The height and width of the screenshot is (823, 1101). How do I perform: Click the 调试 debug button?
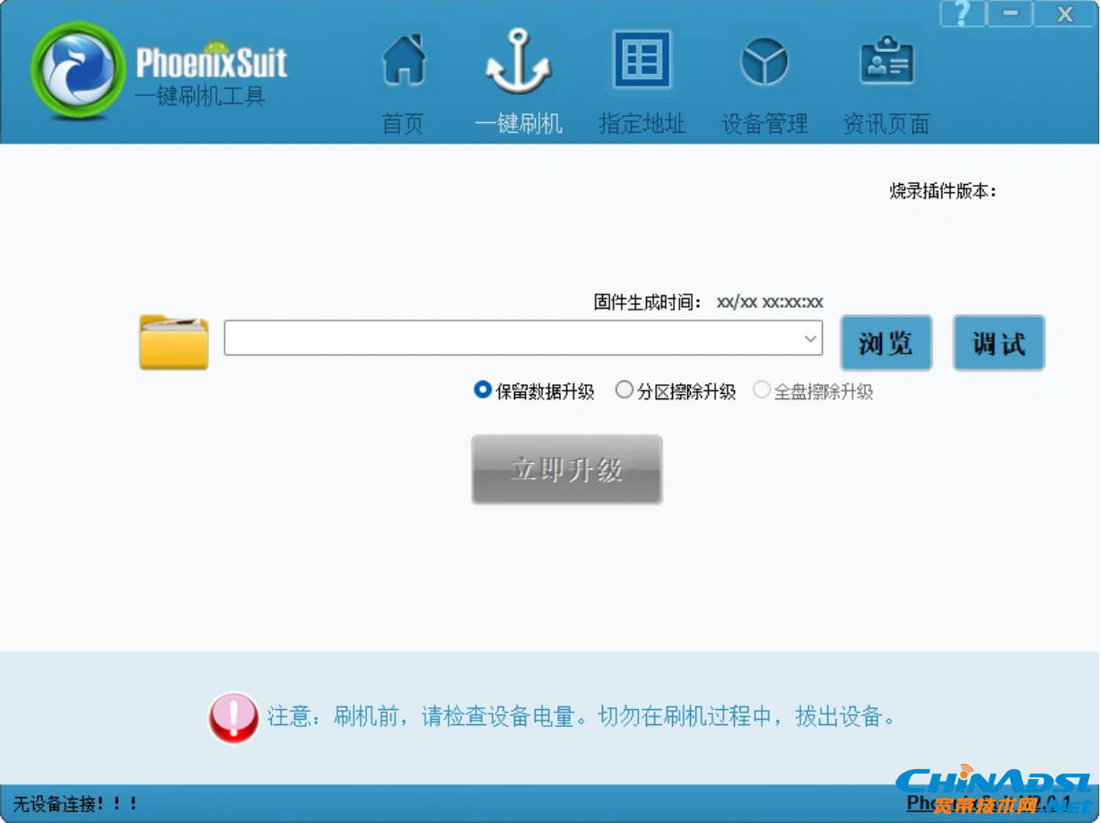click(x=999, y=343)
